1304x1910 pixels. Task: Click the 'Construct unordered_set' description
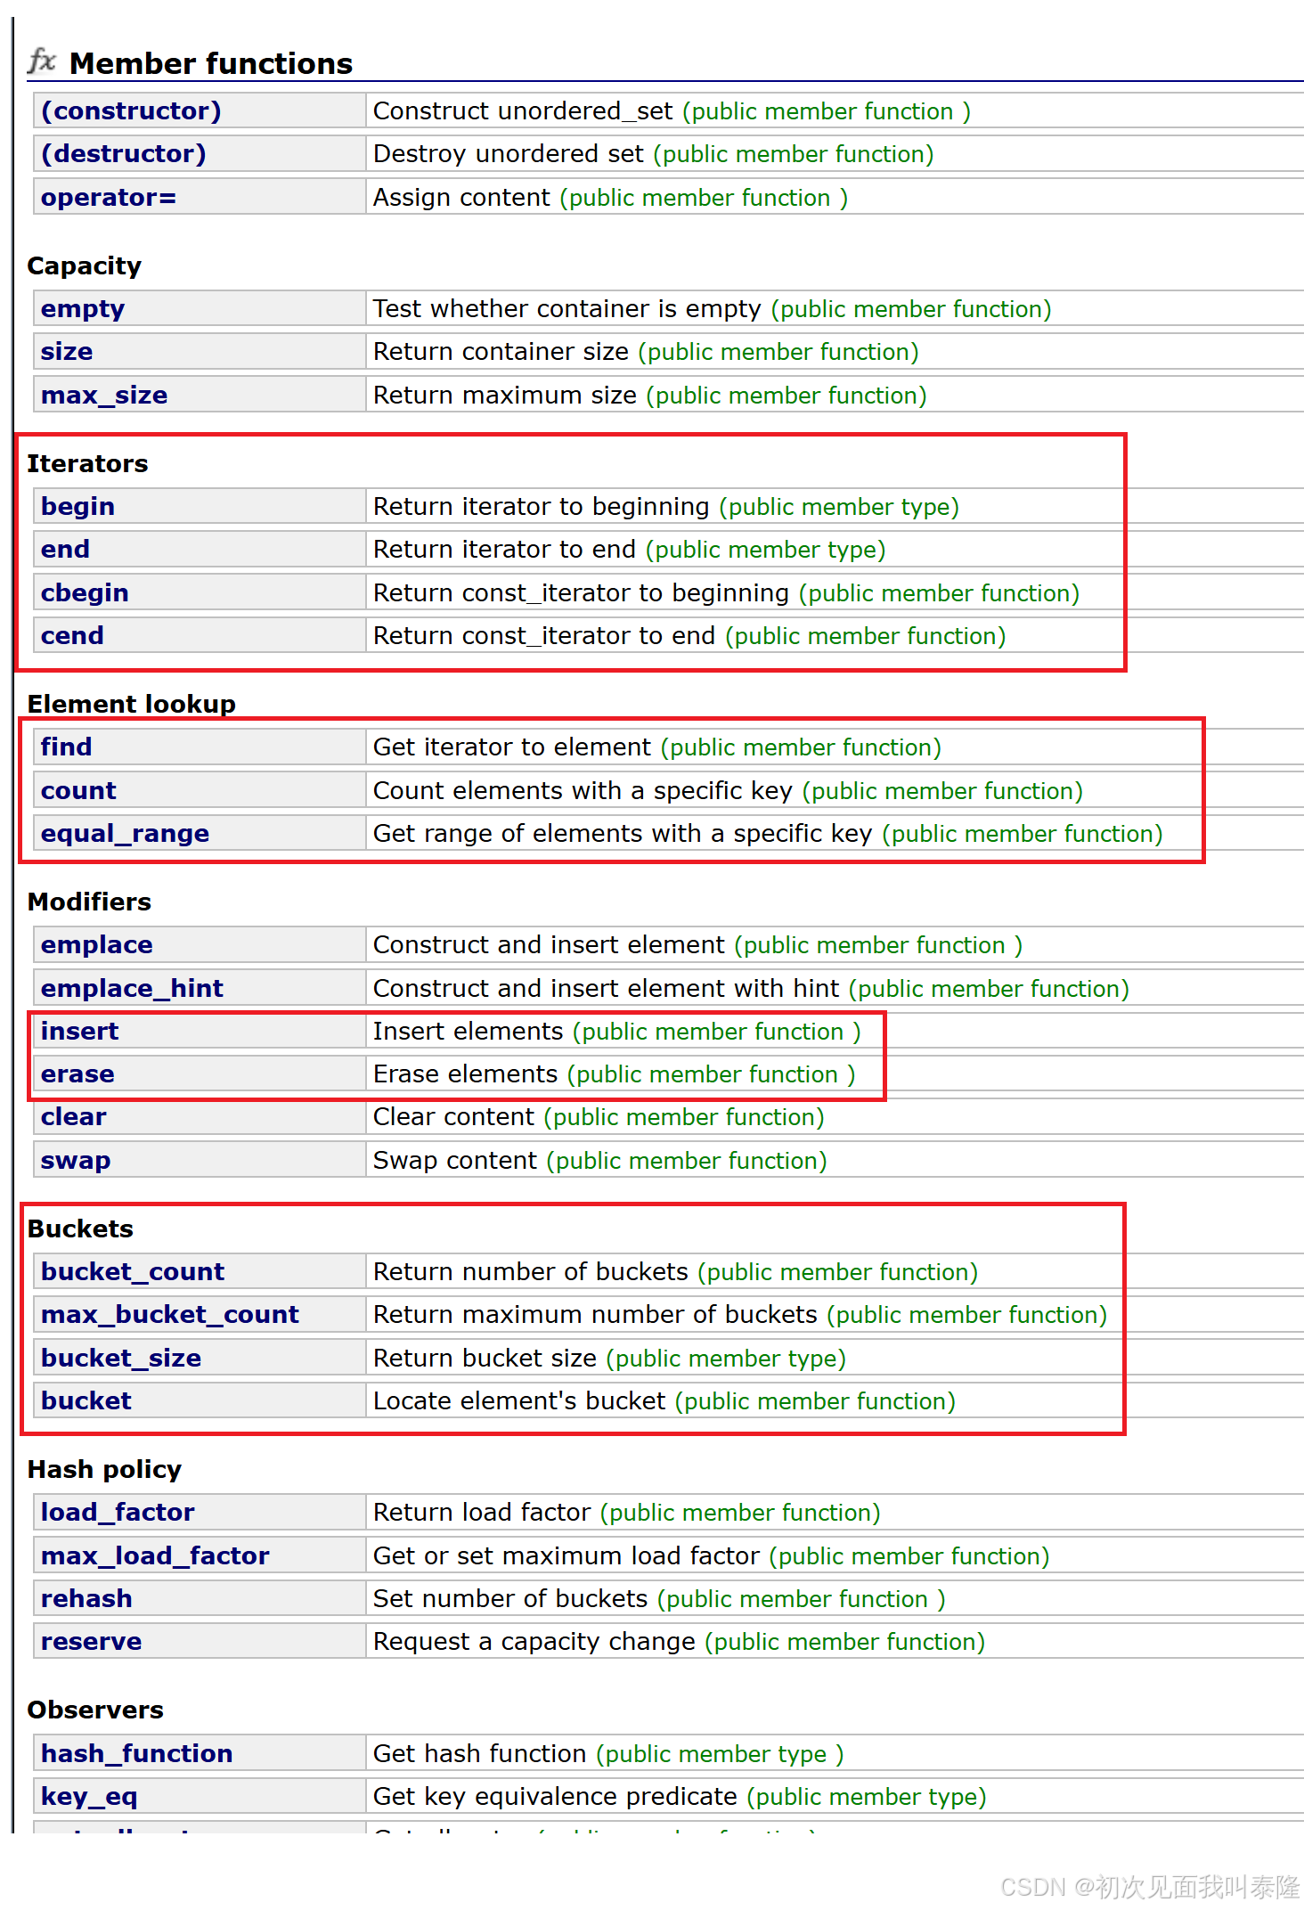523,110
